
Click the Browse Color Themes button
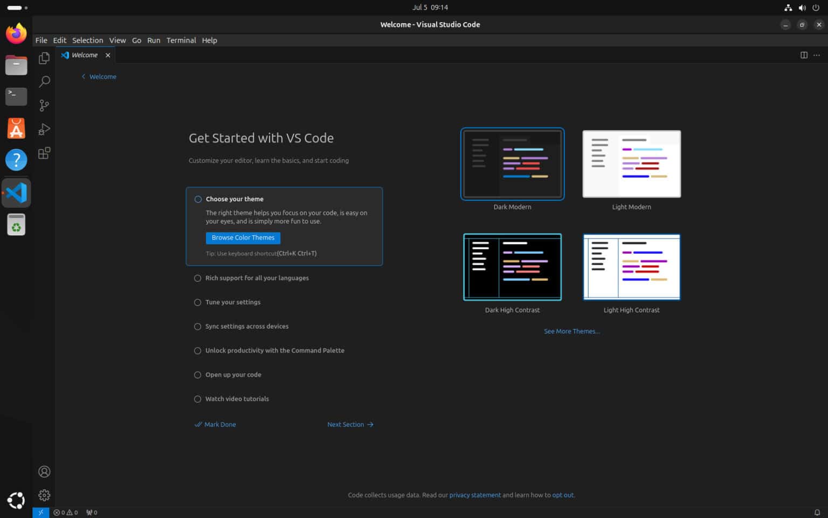[243, 238]
